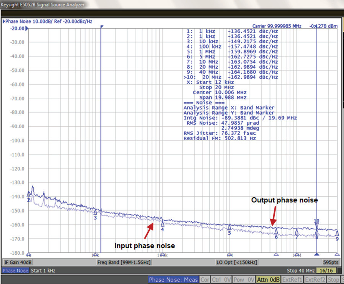Toggle the Attn 0dB status indicator
This screenshot has height=284, width=344.
coord(269,280)
